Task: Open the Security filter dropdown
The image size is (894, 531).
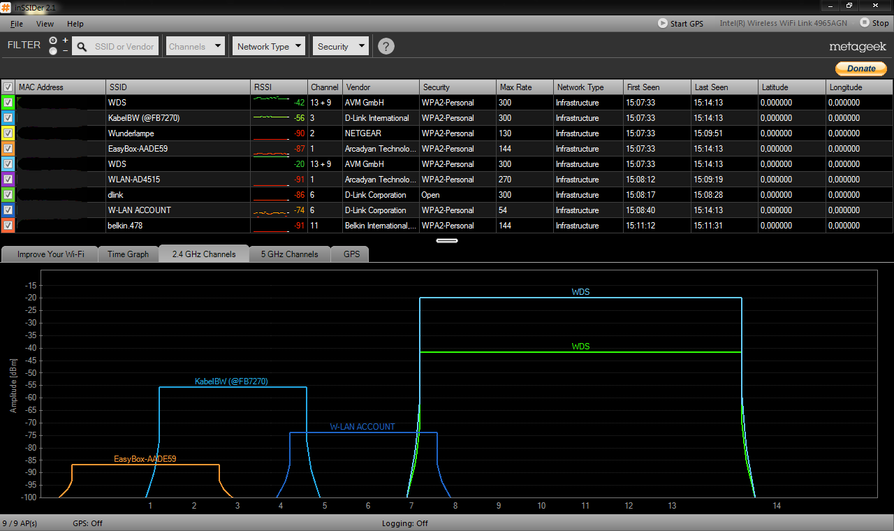Action: pos(340,47)
